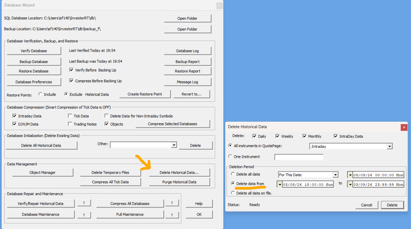Enable the Tick Data compression checkbox
The width and height of the screenshot is (411, 229).
coord(70,116)
